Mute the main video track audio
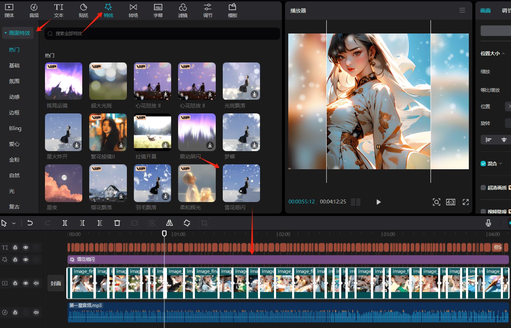511x328 pixels. coord(36,283)
